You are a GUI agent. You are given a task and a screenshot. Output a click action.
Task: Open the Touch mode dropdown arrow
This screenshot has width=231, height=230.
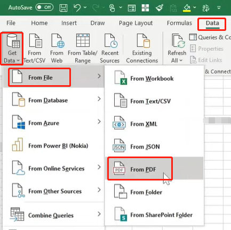point(121,7)
